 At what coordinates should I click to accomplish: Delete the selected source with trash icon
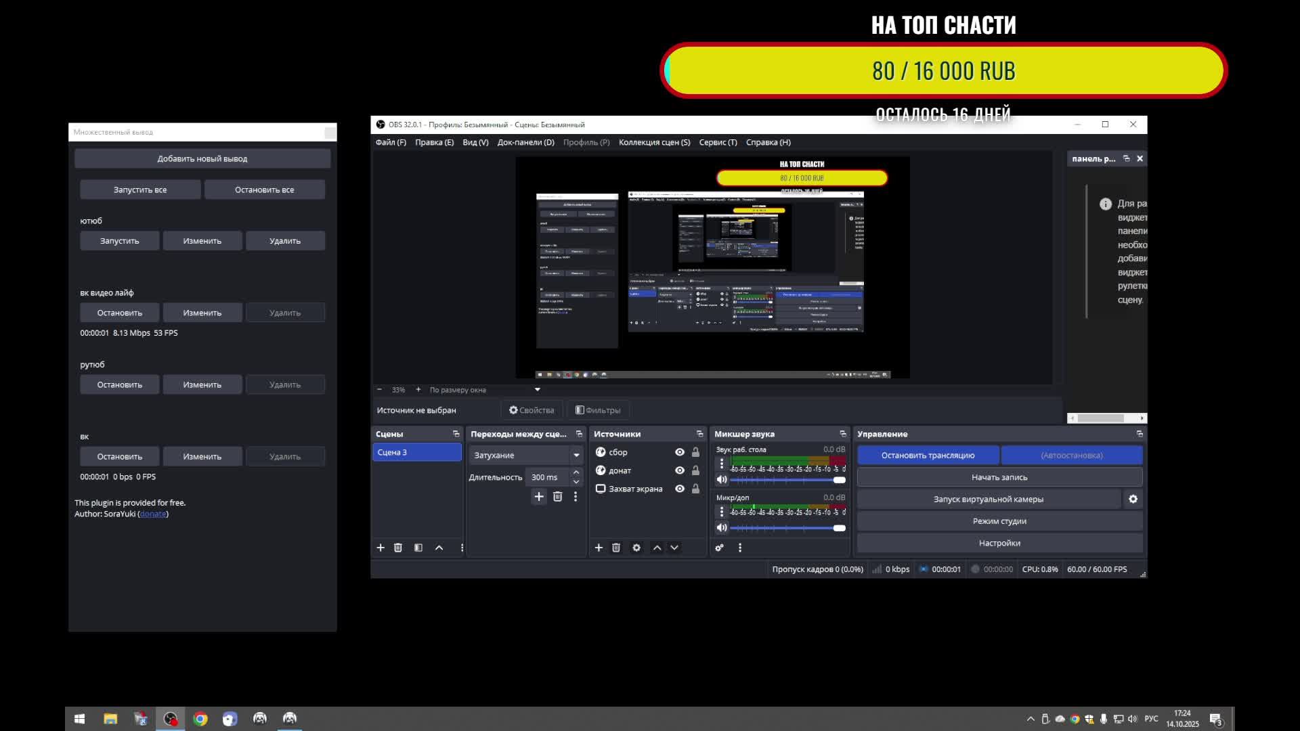(616, 548)
